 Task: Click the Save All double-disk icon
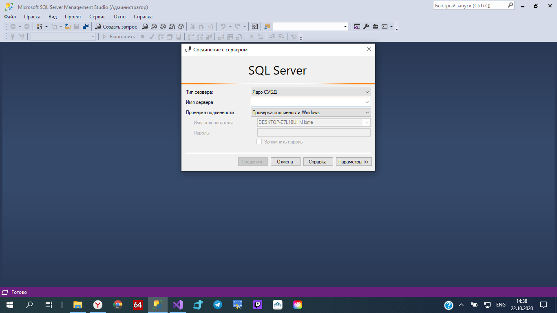click(86, 26)
